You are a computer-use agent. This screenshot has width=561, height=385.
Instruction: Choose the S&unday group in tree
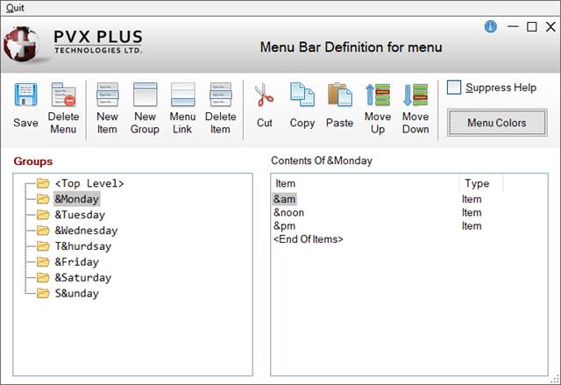click(76, 294)
